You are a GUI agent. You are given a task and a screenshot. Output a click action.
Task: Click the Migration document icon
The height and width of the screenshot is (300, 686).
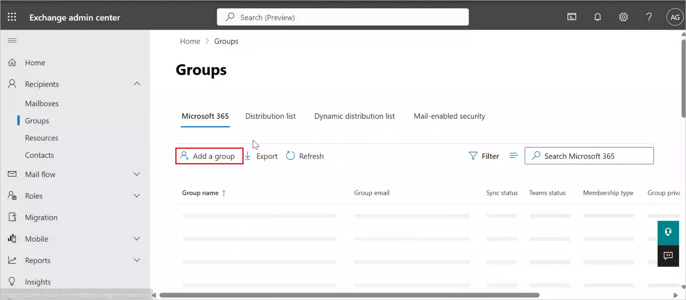click(12, 217)
